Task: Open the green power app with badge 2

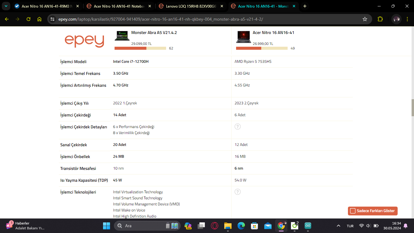Action: click(295, 226)
